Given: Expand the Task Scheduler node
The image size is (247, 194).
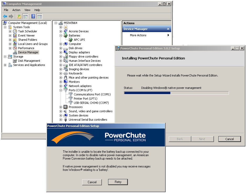Looking at the screenshot, I should point(10,31).
